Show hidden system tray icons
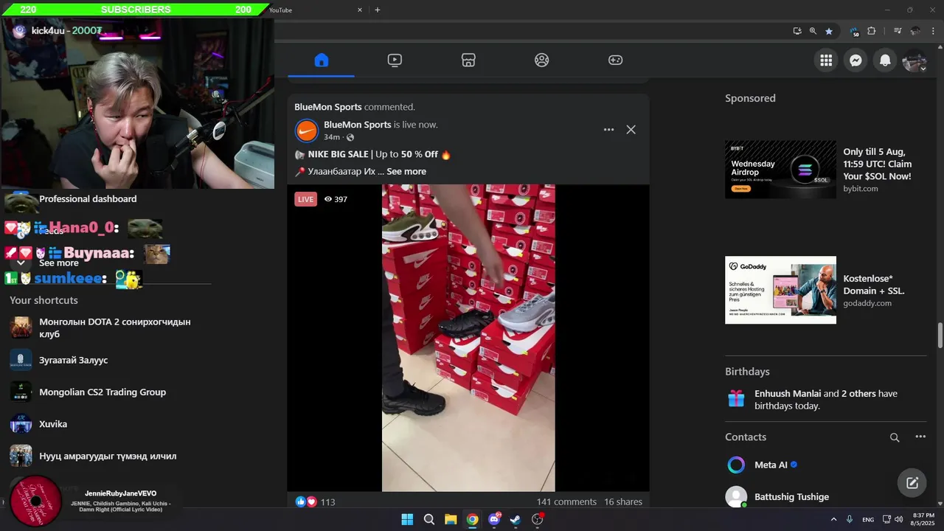The image size is (944, 531). [834, 519]
